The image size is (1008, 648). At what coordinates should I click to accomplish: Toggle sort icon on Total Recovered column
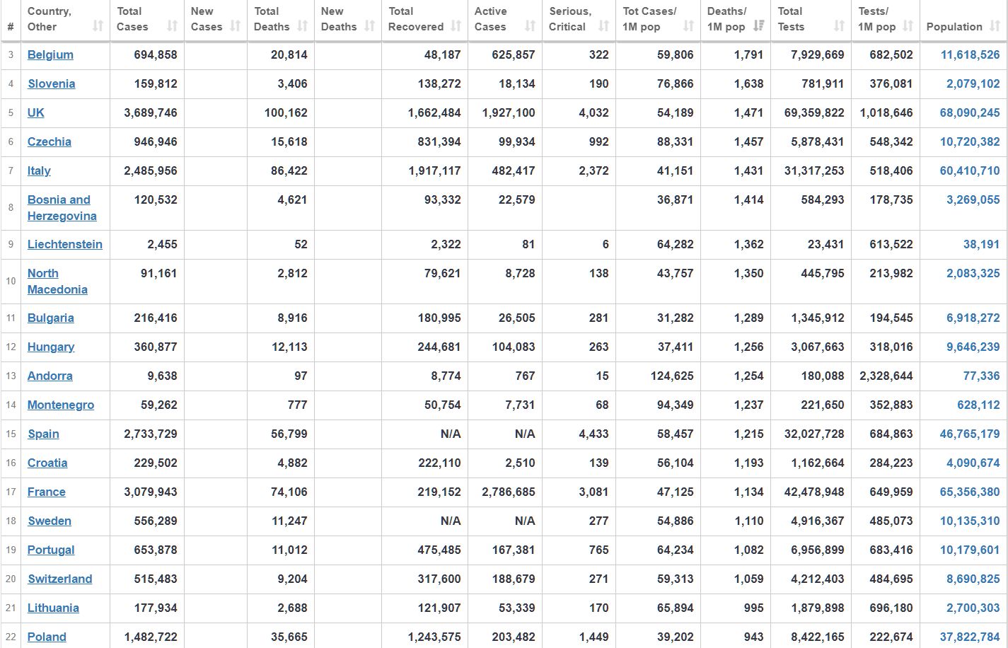(x=456, y=26)
